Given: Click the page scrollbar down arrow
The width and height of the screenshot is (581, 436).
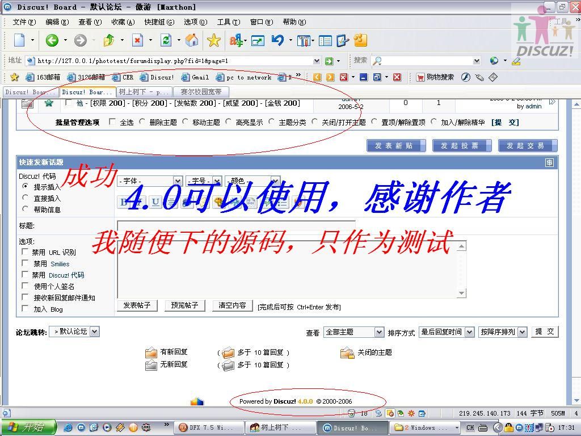Looking at the screenshot, I should pos(576,400).
